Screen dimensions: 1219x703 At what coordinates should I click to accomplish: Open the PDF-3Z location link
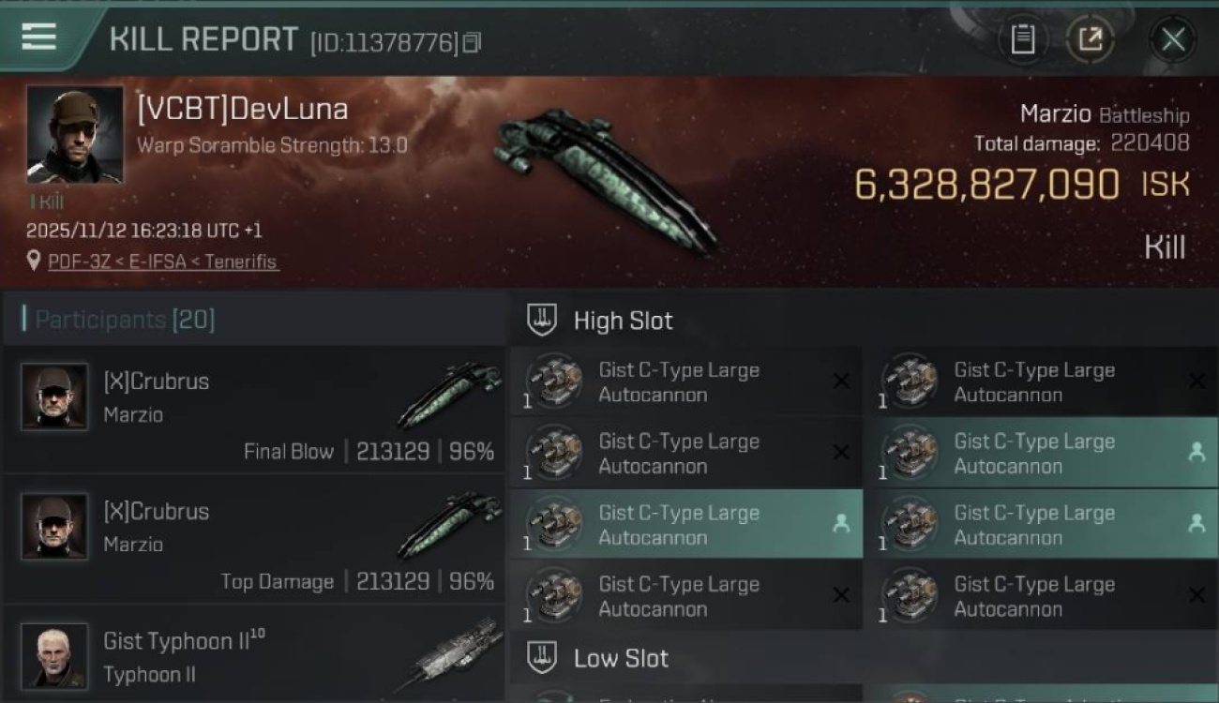(x=163, y=262)
